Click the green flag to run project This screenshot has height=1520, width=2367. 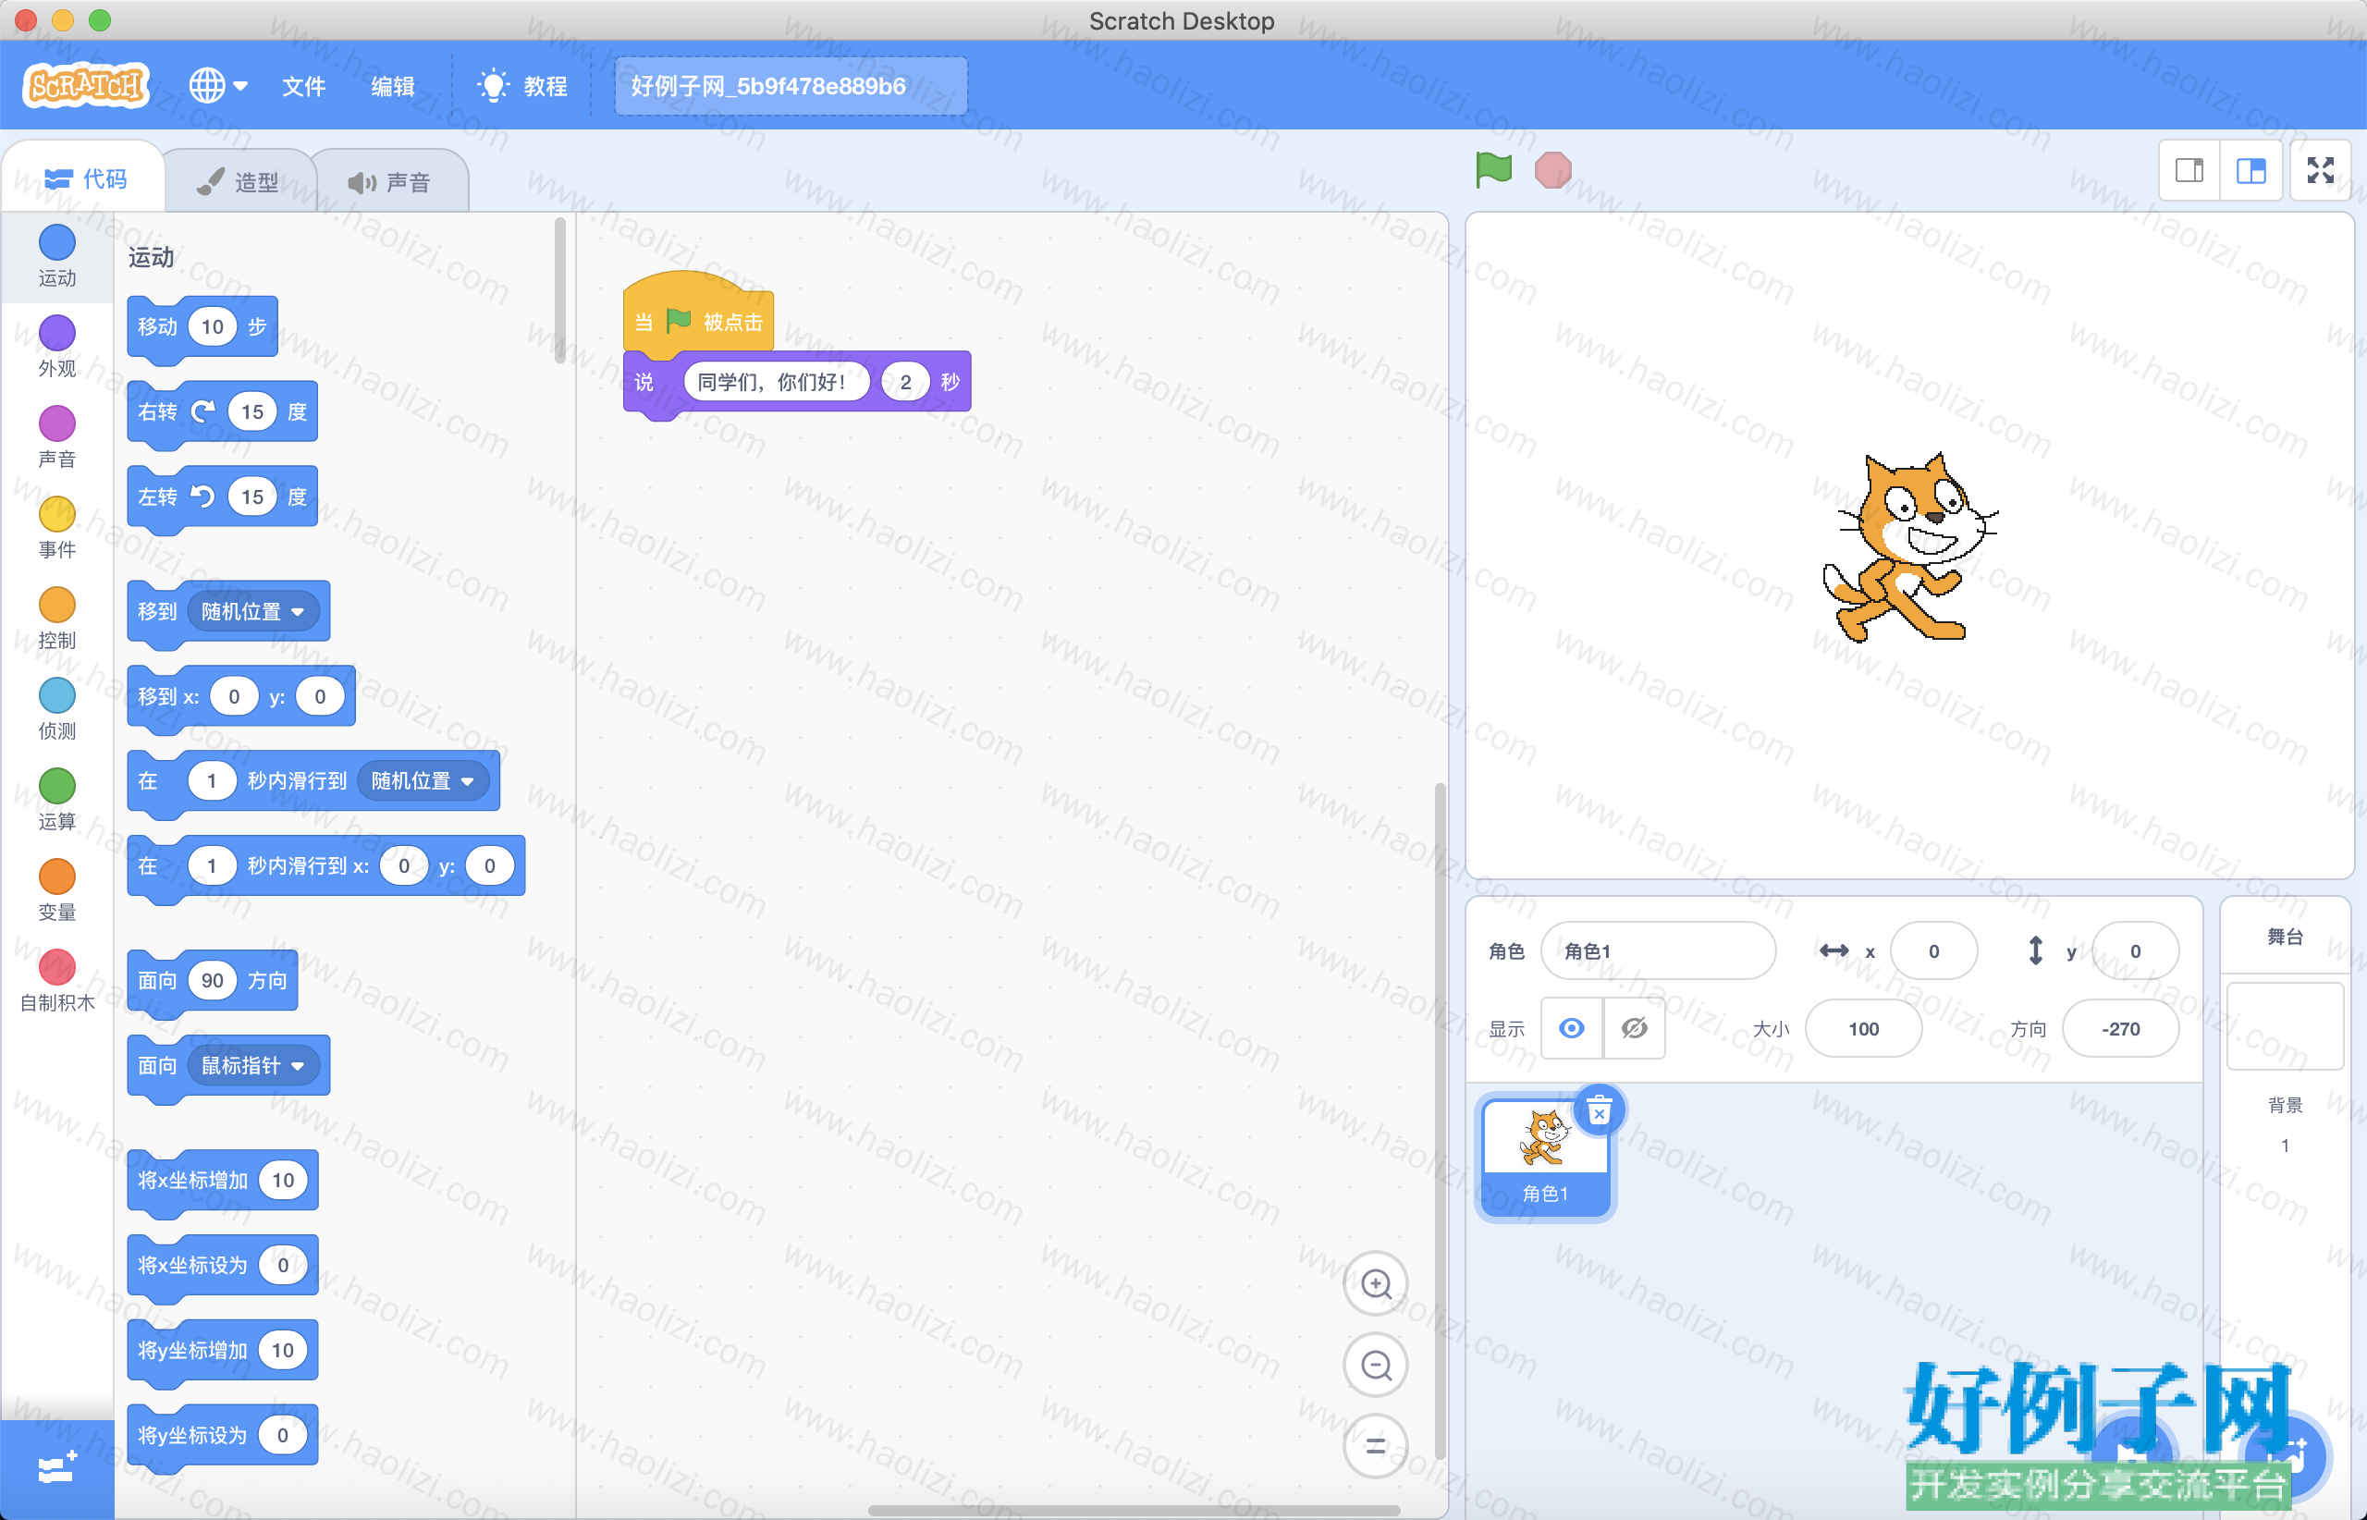pyautogui.click(x=1493, y=170)
